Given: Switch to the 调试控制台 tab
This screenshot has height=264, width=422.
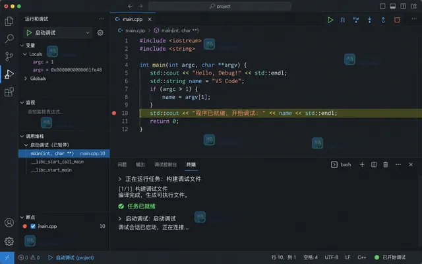Looking at the screenshot, I should click(x=166, y=164).
